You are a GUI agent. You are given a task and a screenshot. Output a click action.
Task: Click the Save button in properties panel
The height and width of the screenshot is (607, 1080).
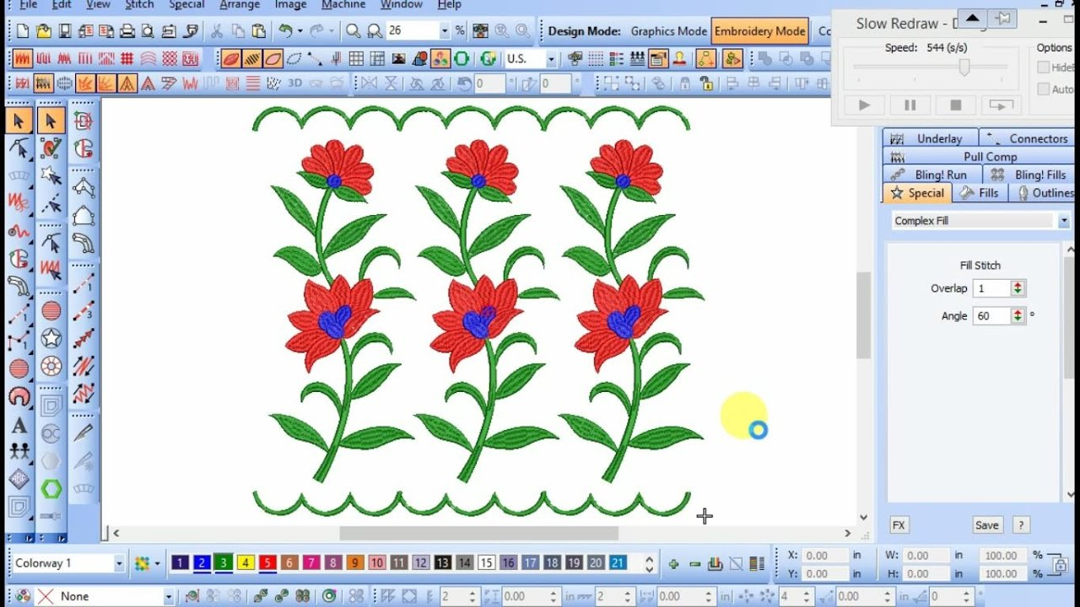pos(986,525)
